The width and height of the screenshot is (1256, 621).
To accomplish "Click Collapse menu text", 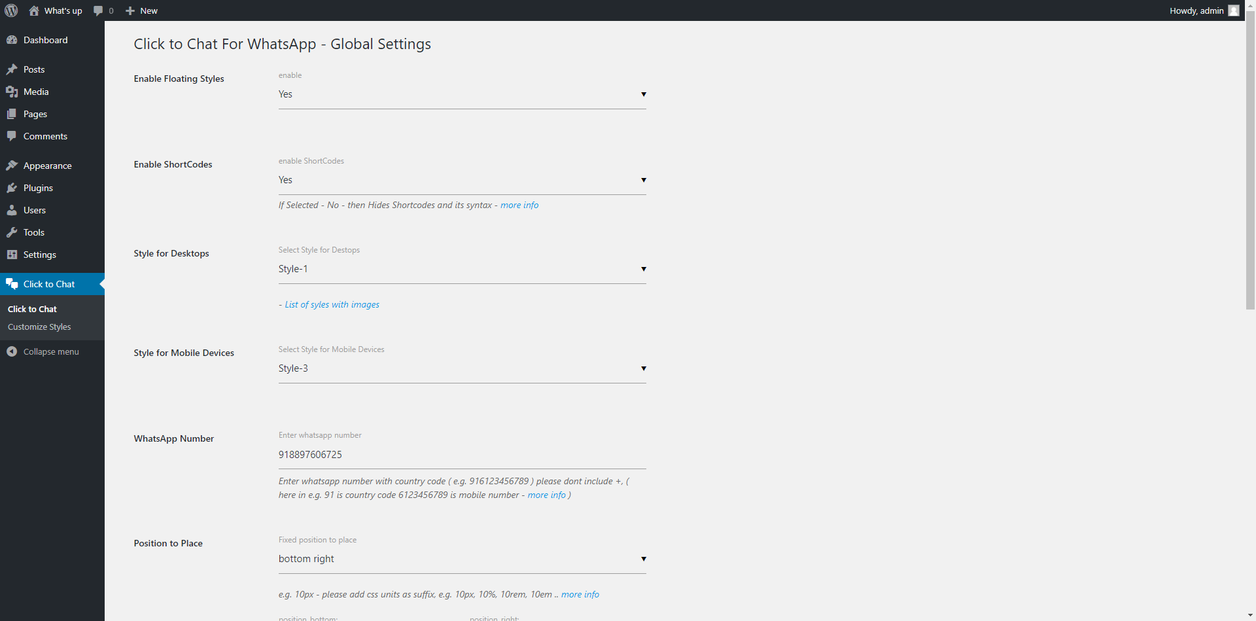I will [51, 351].
